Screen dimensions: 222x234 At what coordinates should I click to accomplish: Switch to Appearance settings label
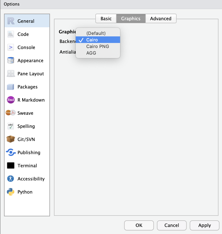point(31,61)
